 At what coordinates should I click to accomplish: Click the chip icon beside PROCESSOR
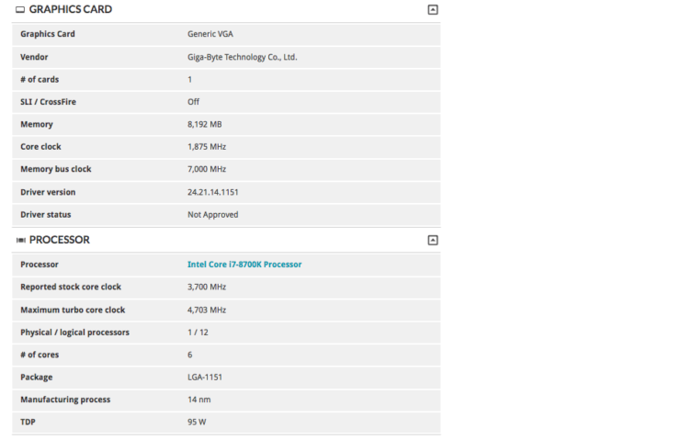[20, 240]
